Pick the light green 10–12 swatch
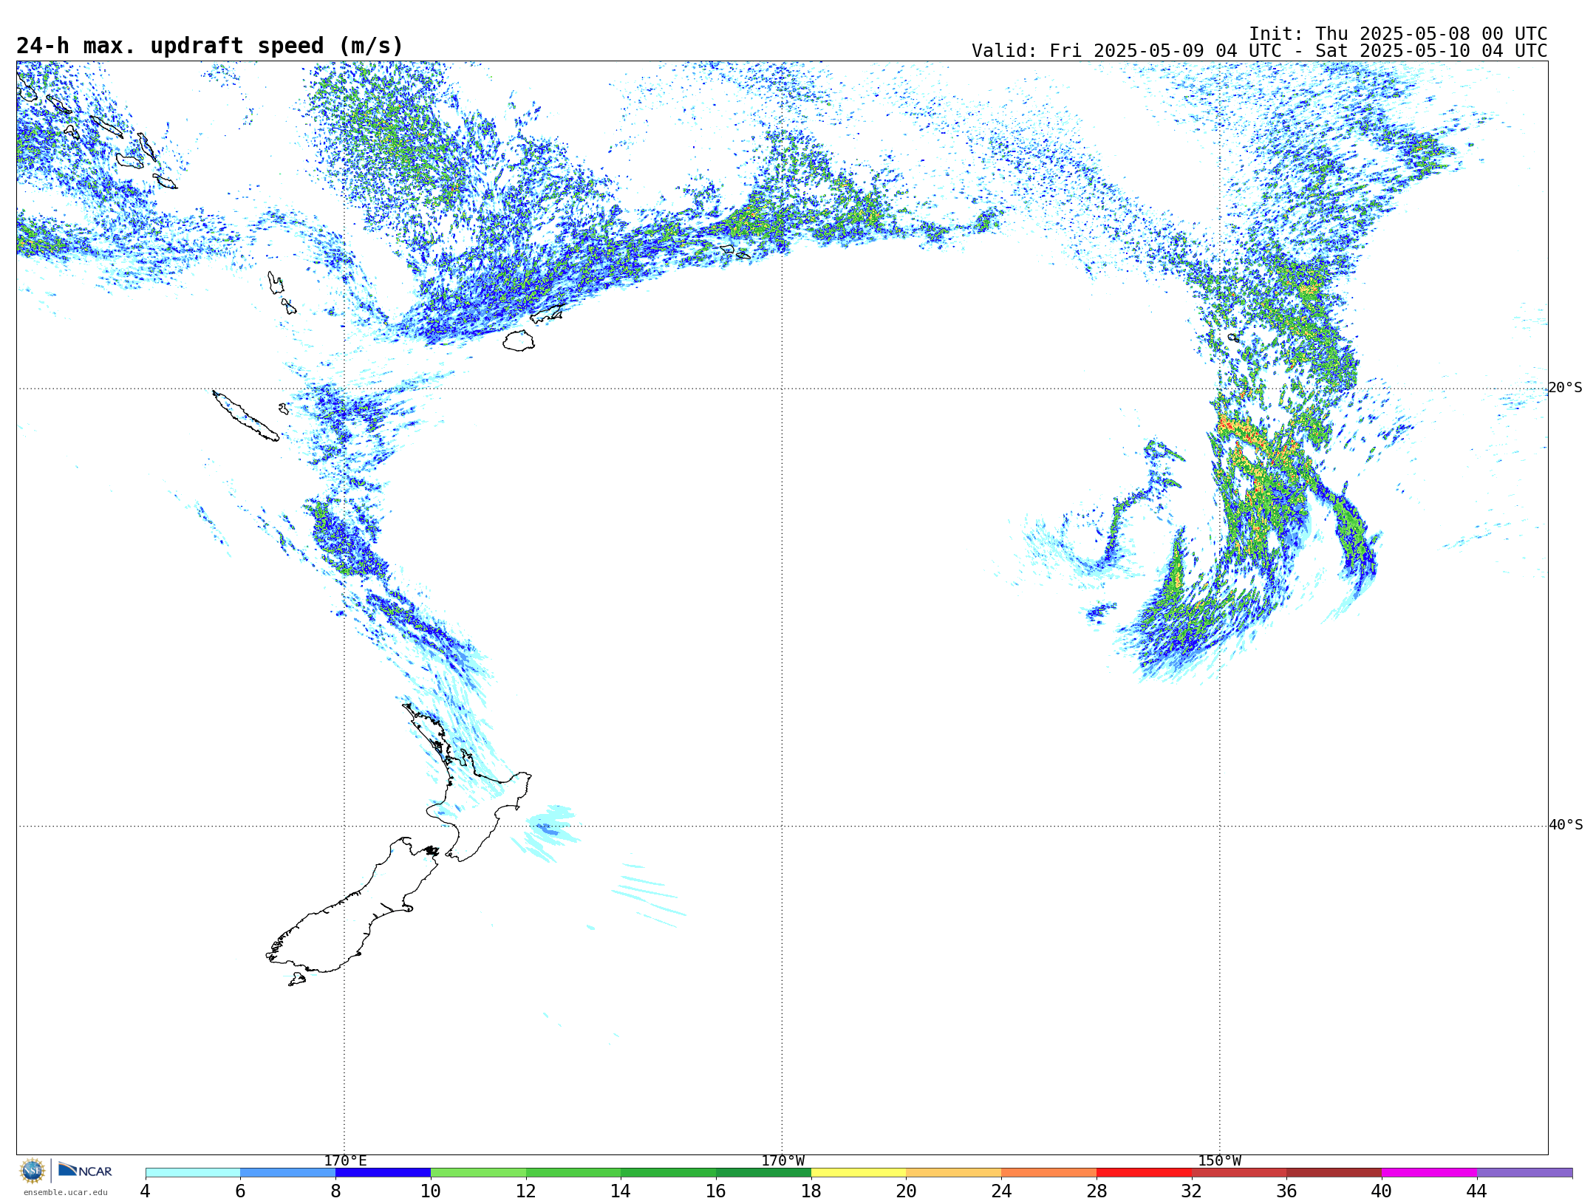1596x1201 pixels. click(478, 1173)
